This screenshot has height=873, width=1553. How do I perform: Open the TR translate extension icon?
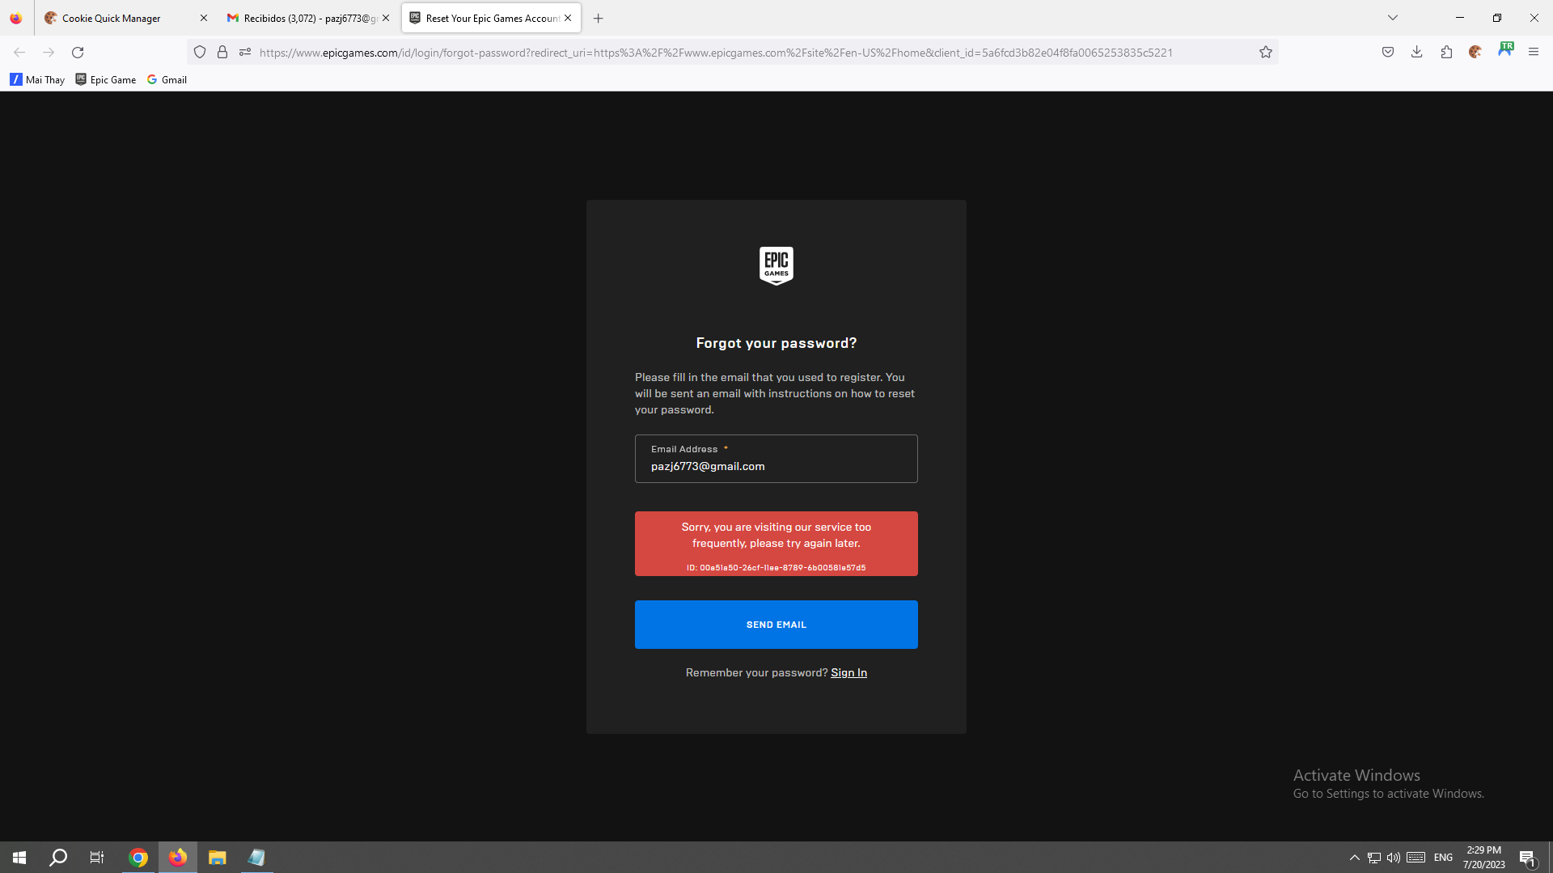pos(1505,49)
